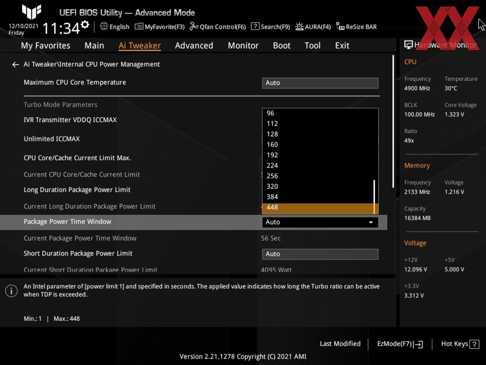Click the Short Duration Package Power Limit Auto field
Image resolution: width=486 pixels, height=365 pixels.
[320, 254]
